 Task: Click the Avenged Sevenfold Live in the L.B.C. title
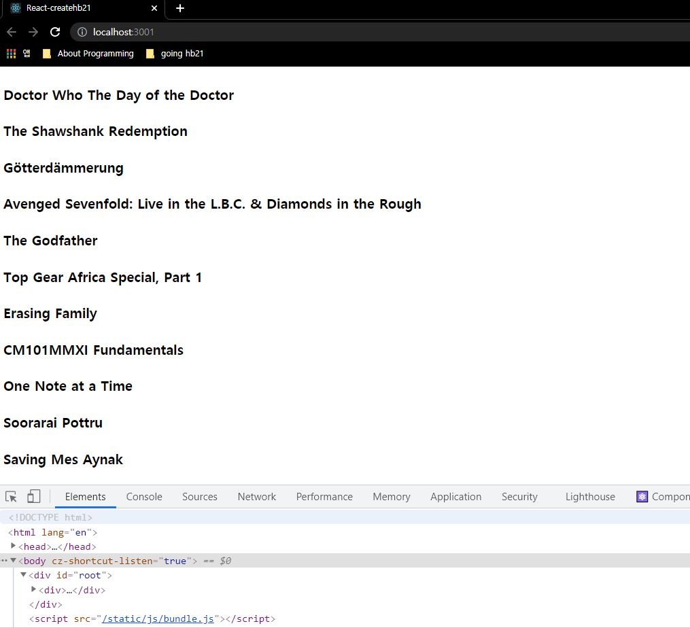(212, 204)
